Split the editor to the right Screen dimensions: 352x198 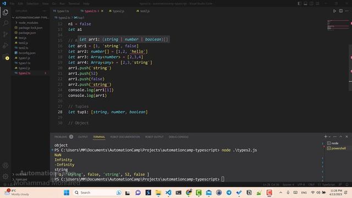(x=341, y=11)
